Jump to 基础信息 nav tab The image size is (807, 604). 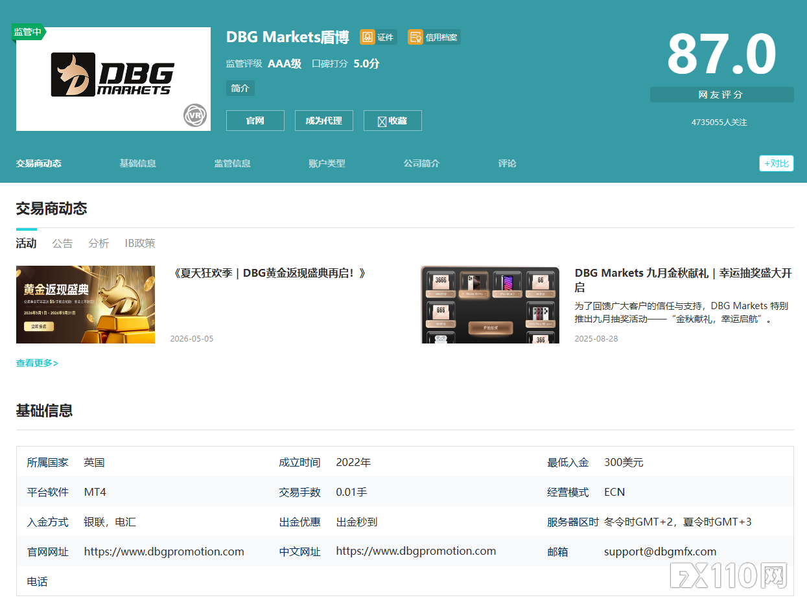pyautogui.click(x=138, y=163)
